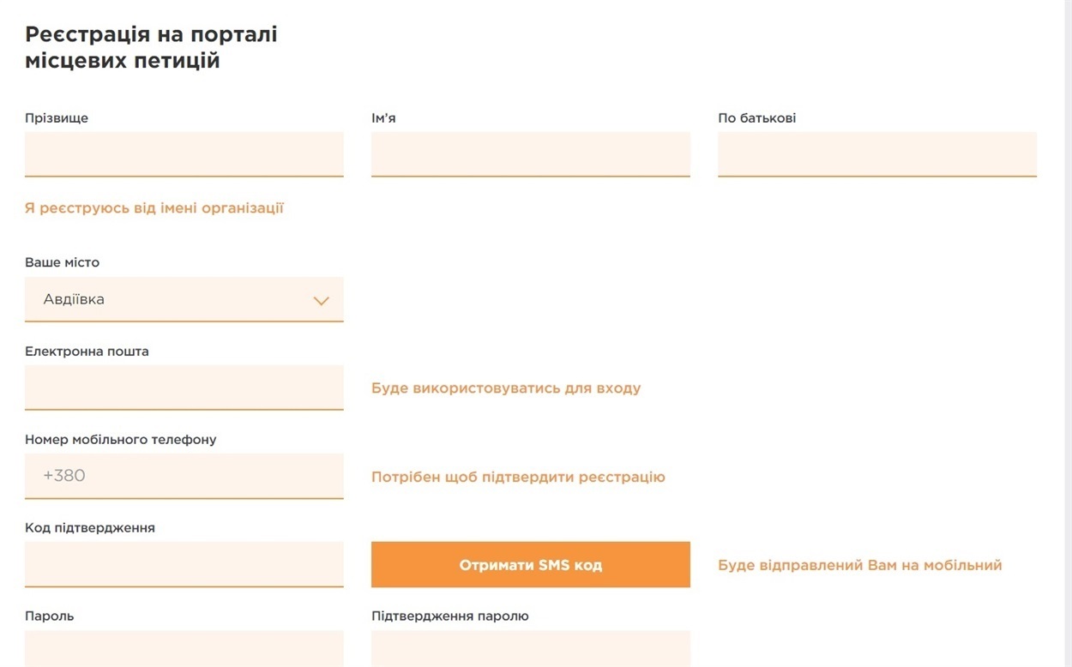Click the hint Буде використовуватись для входу

pyautogui.click(x=506, y=388)
